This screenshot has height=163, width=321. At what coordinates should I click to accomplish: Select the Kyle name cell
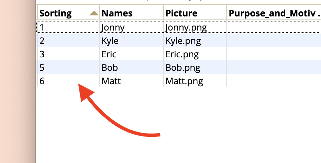(x=131, y=40)
